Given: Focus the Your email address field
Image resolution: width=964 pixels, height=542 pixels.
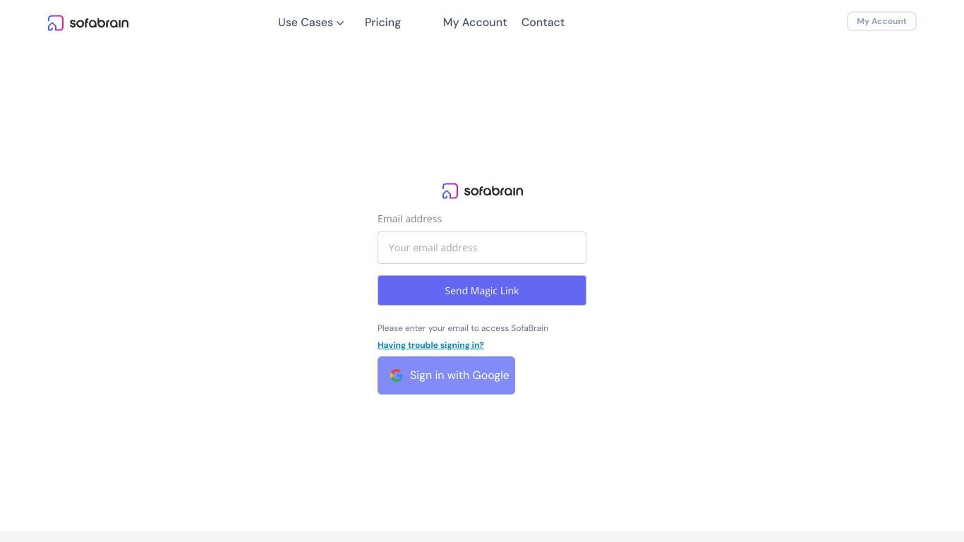Looking at the screenshot, I should point(482,248).
